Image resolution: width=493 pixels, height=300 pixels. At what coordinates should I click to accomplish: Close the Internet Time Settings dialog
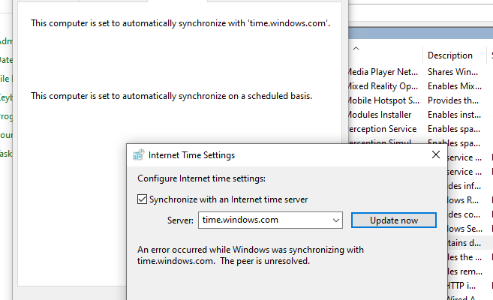pyautogui.click(x=435, y=155)
